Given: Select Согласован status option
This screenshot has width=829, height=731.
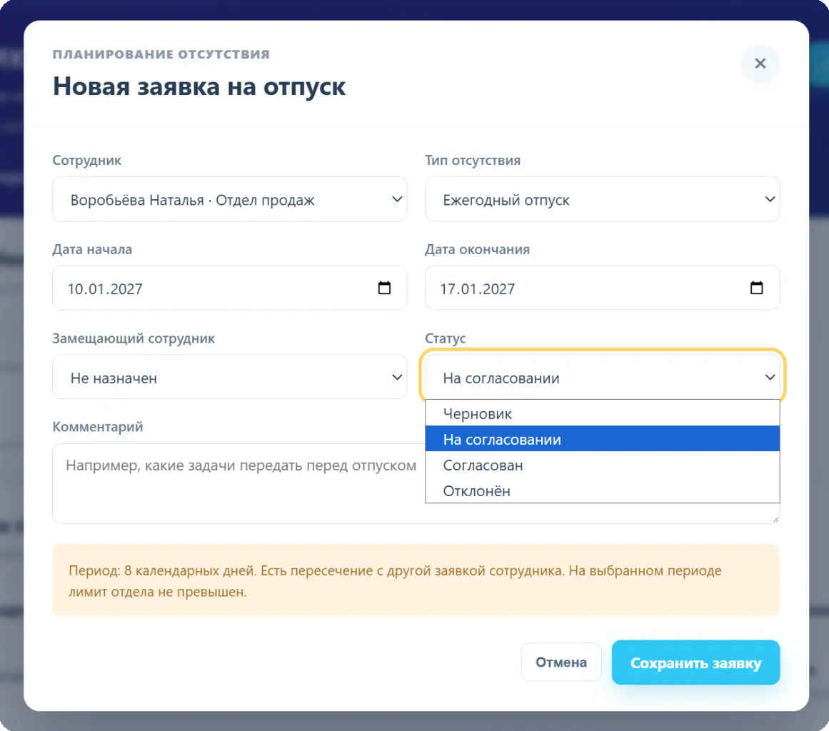Looking at the screenshot, I should (602, 465).
